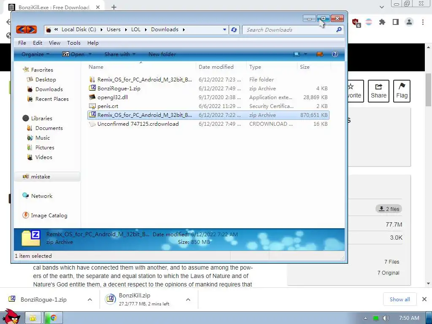This screenshot has width=432, height=324.
Task: Open Downloads in the navigation pane
Action: 49,89
